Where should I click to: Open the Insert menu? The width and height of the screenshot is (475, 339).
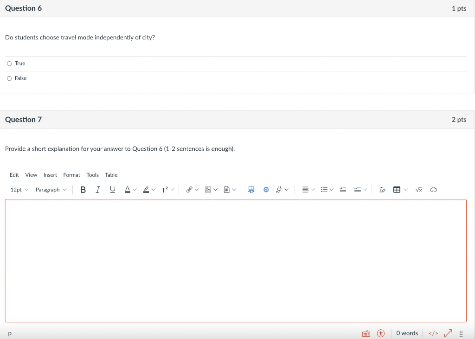(x=50, y=175)
